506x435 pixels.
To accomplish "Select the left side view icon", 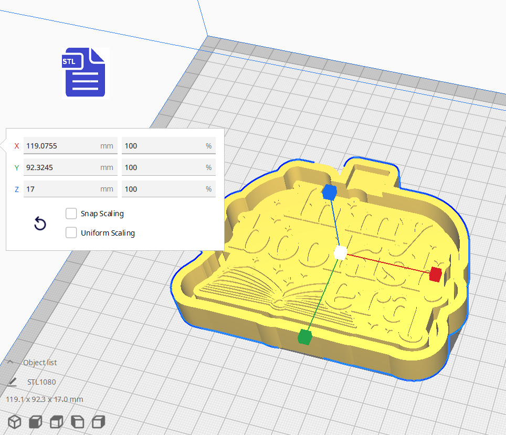I will (x=77, y=421).
